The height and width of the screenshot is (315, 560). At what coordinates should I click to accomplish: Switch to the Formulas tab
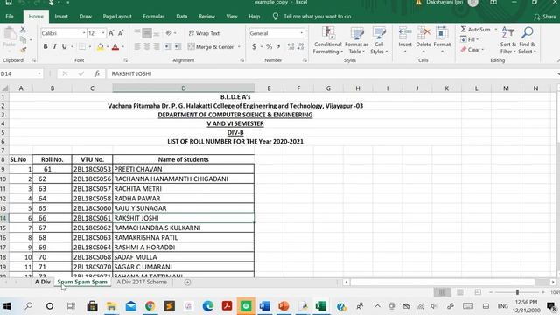click(154, 17)
